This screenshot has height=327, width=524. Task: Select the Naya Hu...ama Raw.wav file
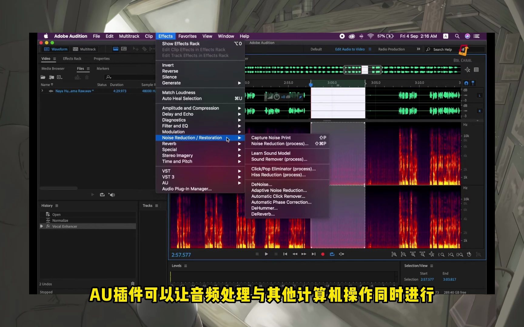(x=75, y=91)
